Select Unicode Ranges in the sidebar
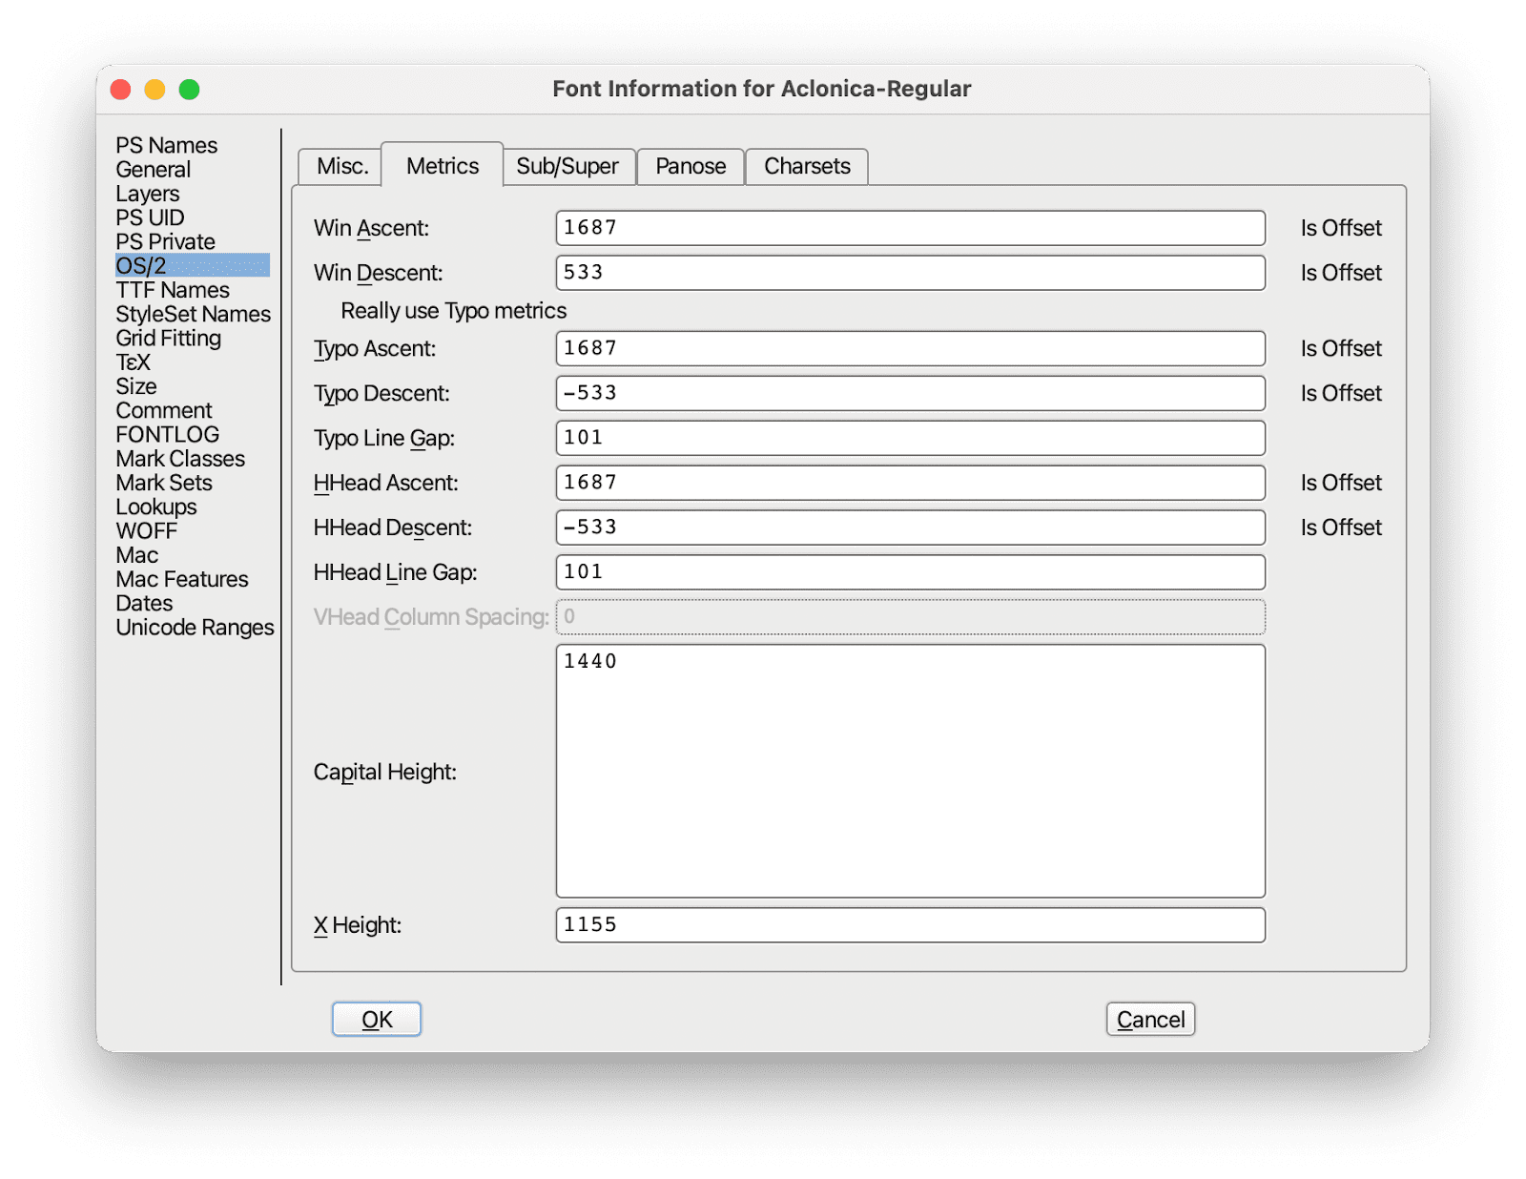Viewport: 1526px width, 1179px height. (194, 627)
